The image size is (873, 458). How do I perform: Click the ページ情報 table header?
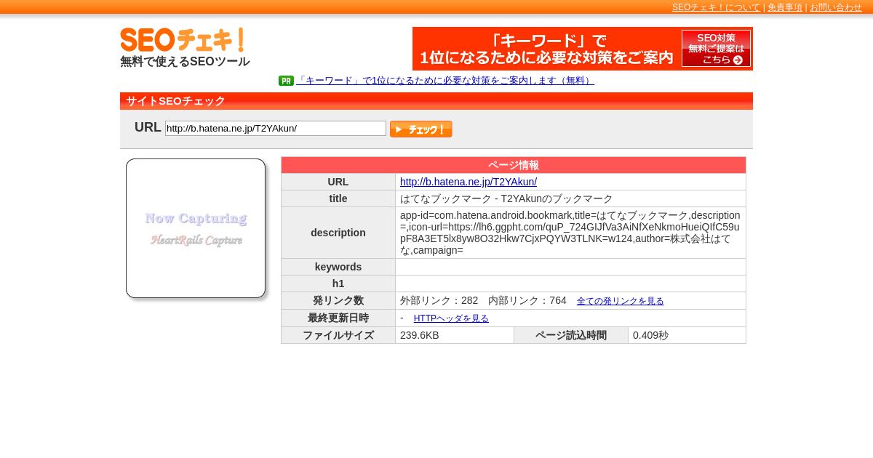point(514,165)
